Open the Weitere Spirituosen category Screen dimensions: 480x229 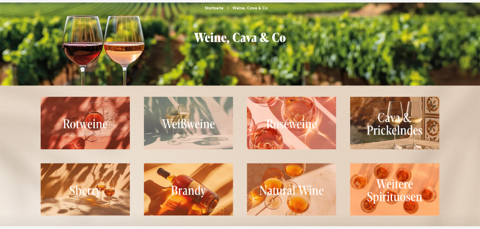click(395, 189)
